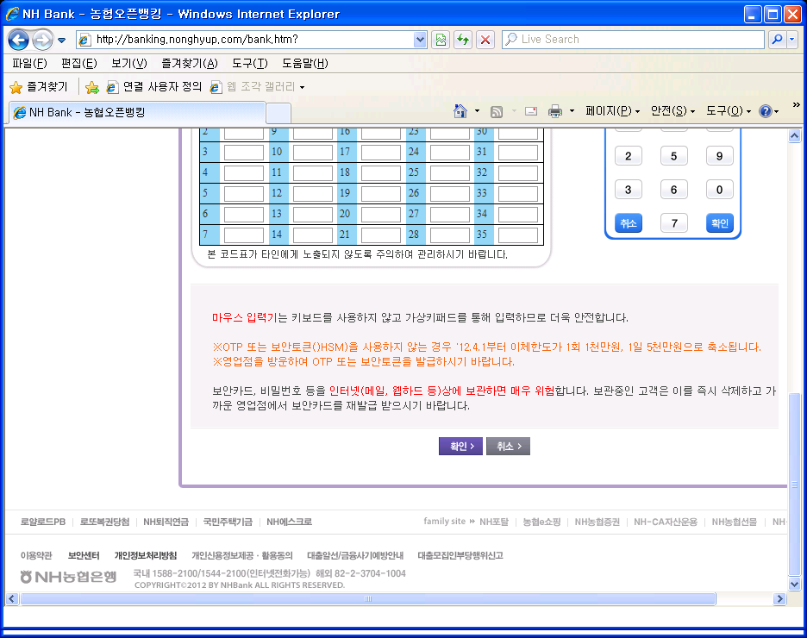Open the NH퇴직연금 footer link
This screenshot has height=638, width=807.
click(x=166, y=522)
